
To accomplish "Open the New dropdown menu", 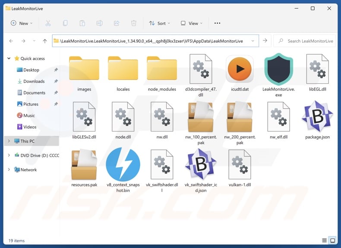I will [22, 23].
